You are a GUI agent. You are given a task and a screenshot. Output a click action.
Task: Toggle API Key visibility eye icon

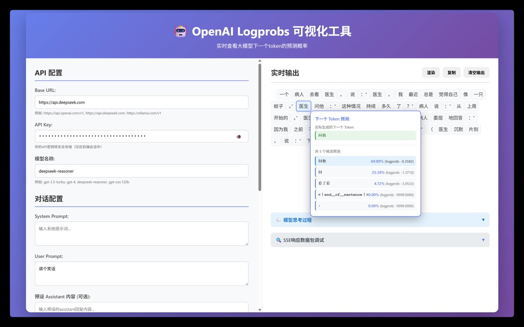click(x=239, y=136)
